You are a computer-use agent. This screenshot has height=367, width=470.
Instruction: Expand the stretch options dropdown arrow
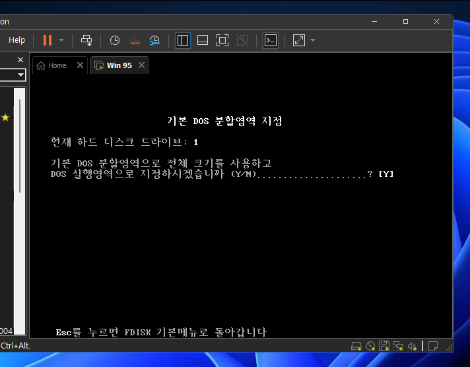click(313, 40)
